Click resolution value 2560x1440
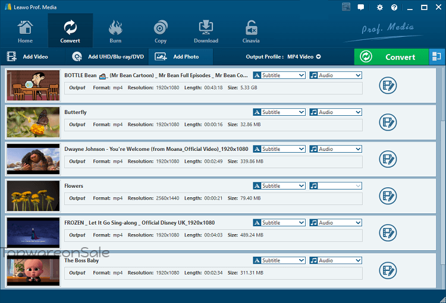The width and height of the screenshot is (446, 303). [x=168, y=198]
